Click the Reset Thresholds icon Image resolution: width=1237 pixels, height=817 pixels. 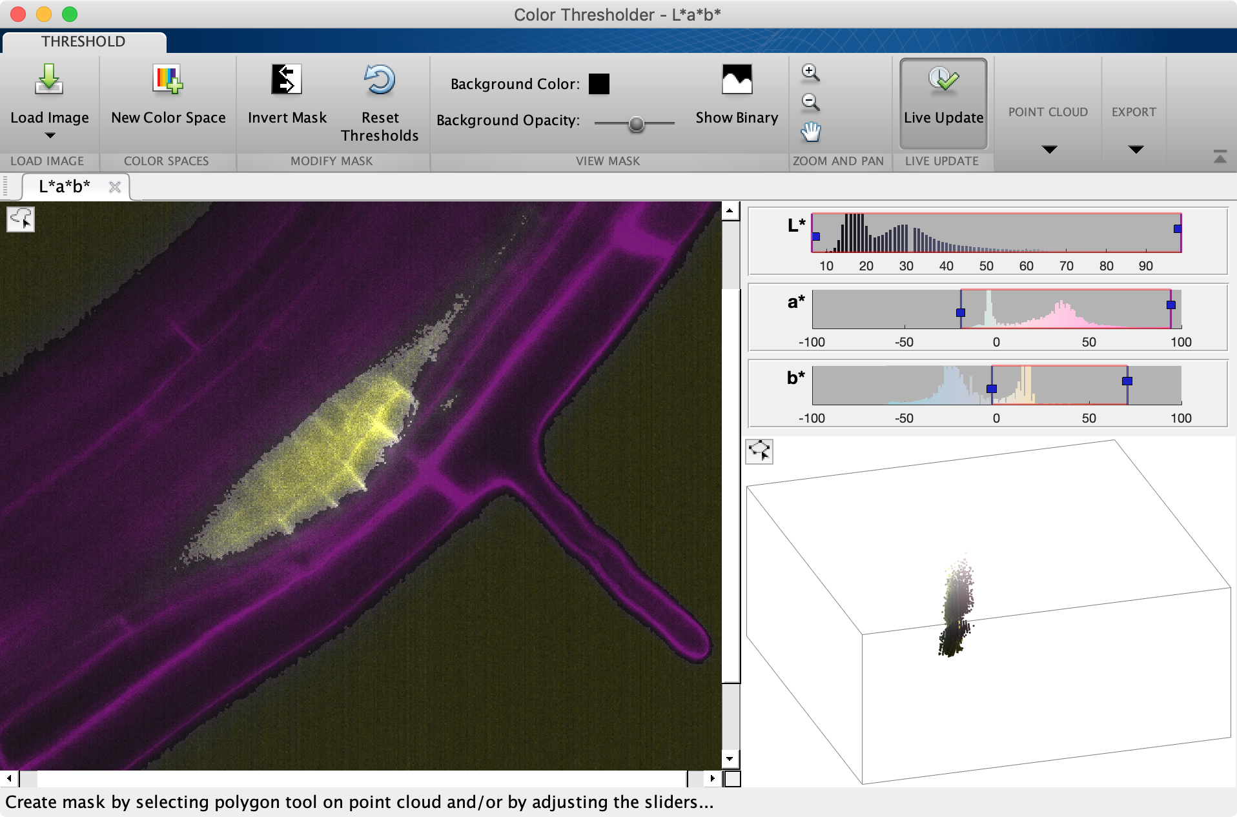(380, 80)
